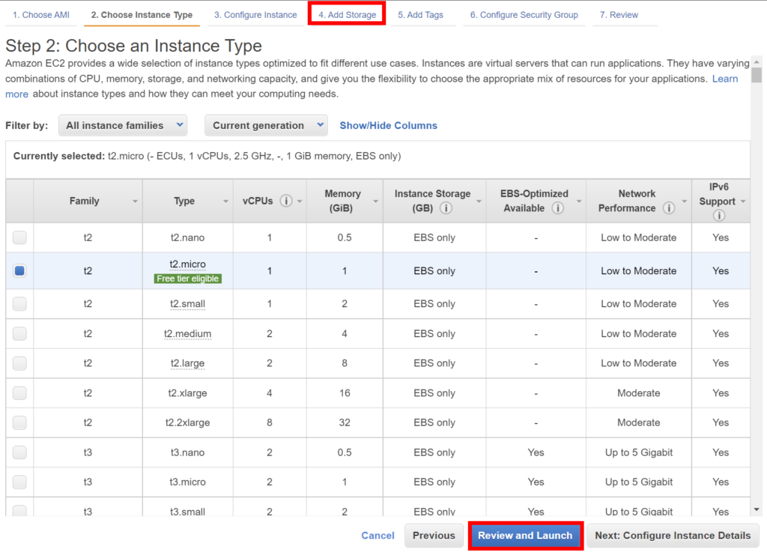This screenshot has height=552, width=767.
Task: Select the t2.large checkbox
Action: coord(19,363)
